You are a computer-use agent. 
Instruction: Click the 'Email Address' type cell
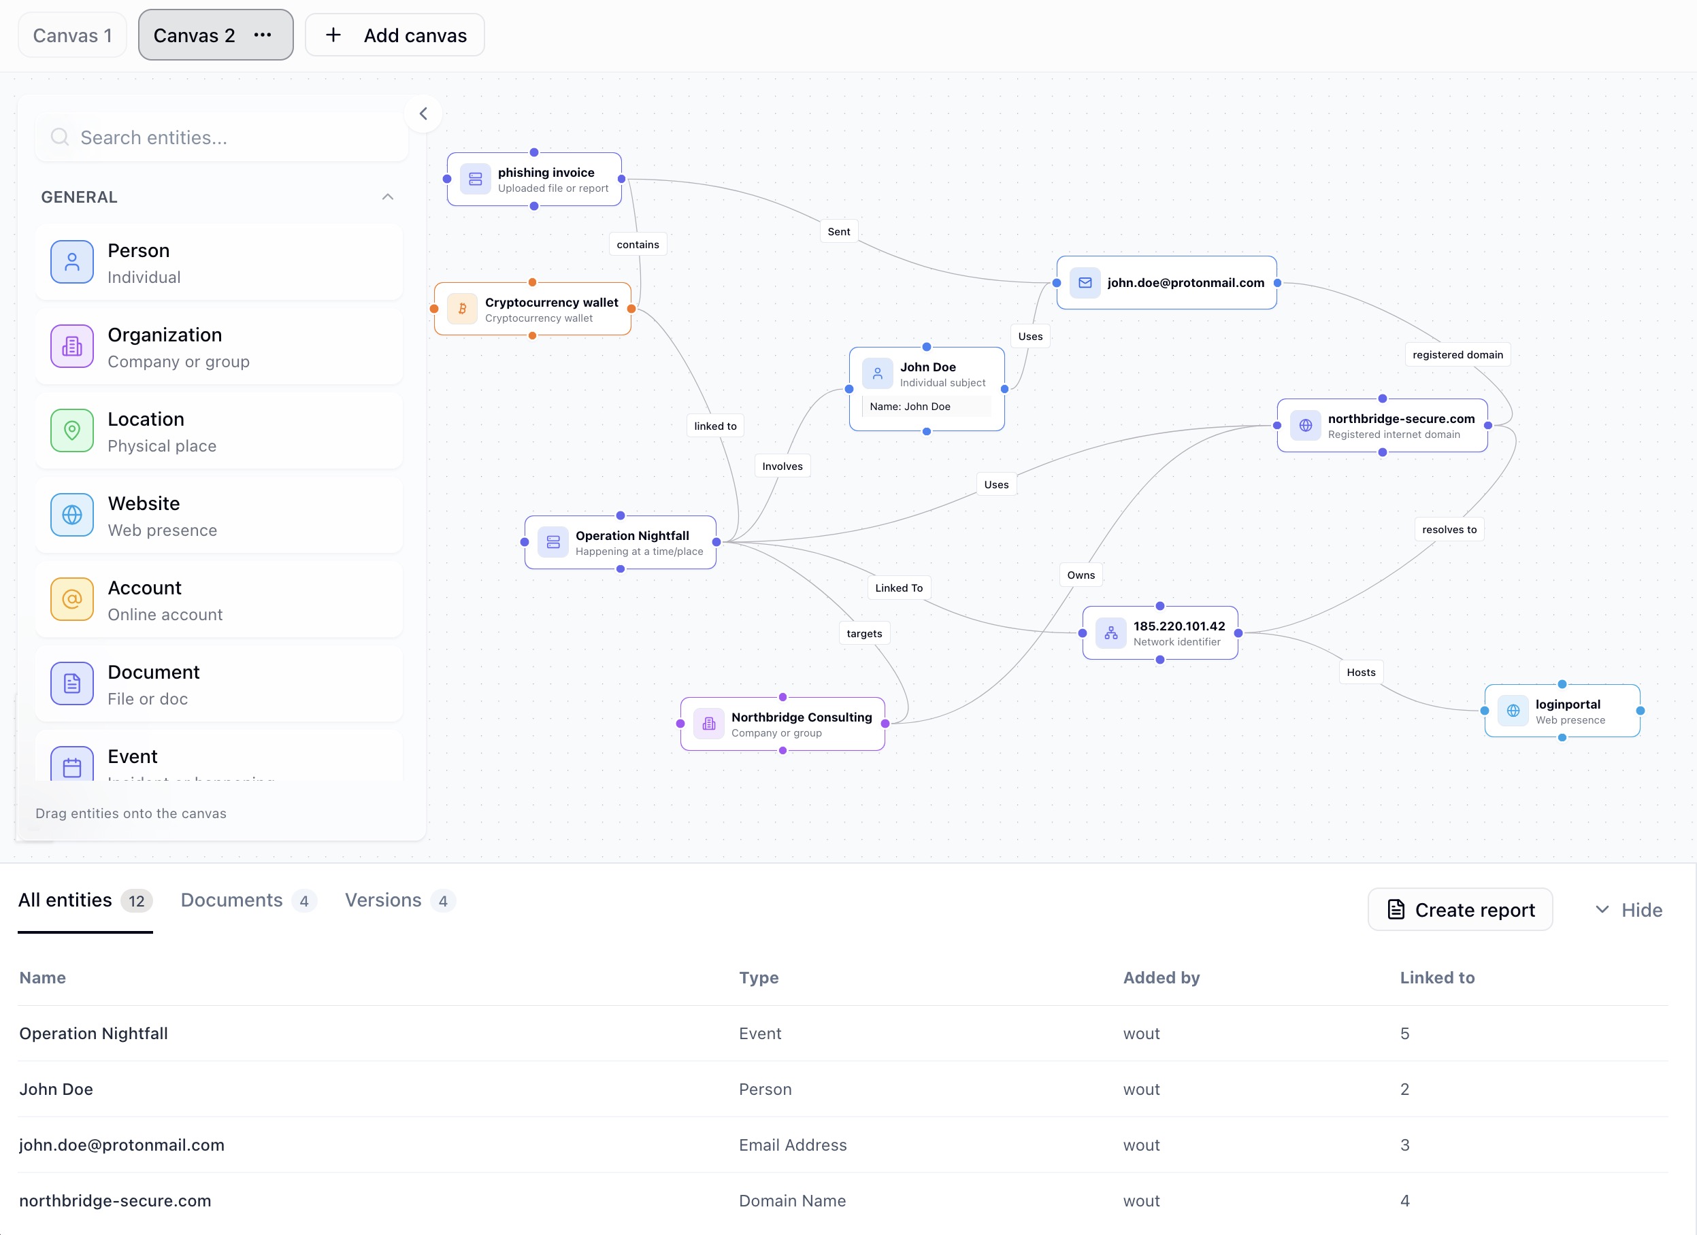coord(793,1145)
